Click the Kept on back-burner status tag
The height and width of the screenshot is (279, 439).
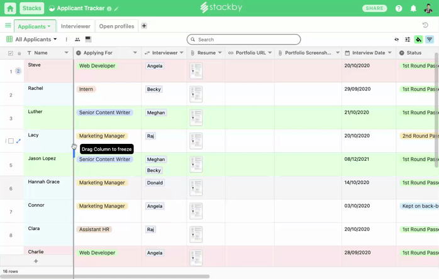pos(419,206)
